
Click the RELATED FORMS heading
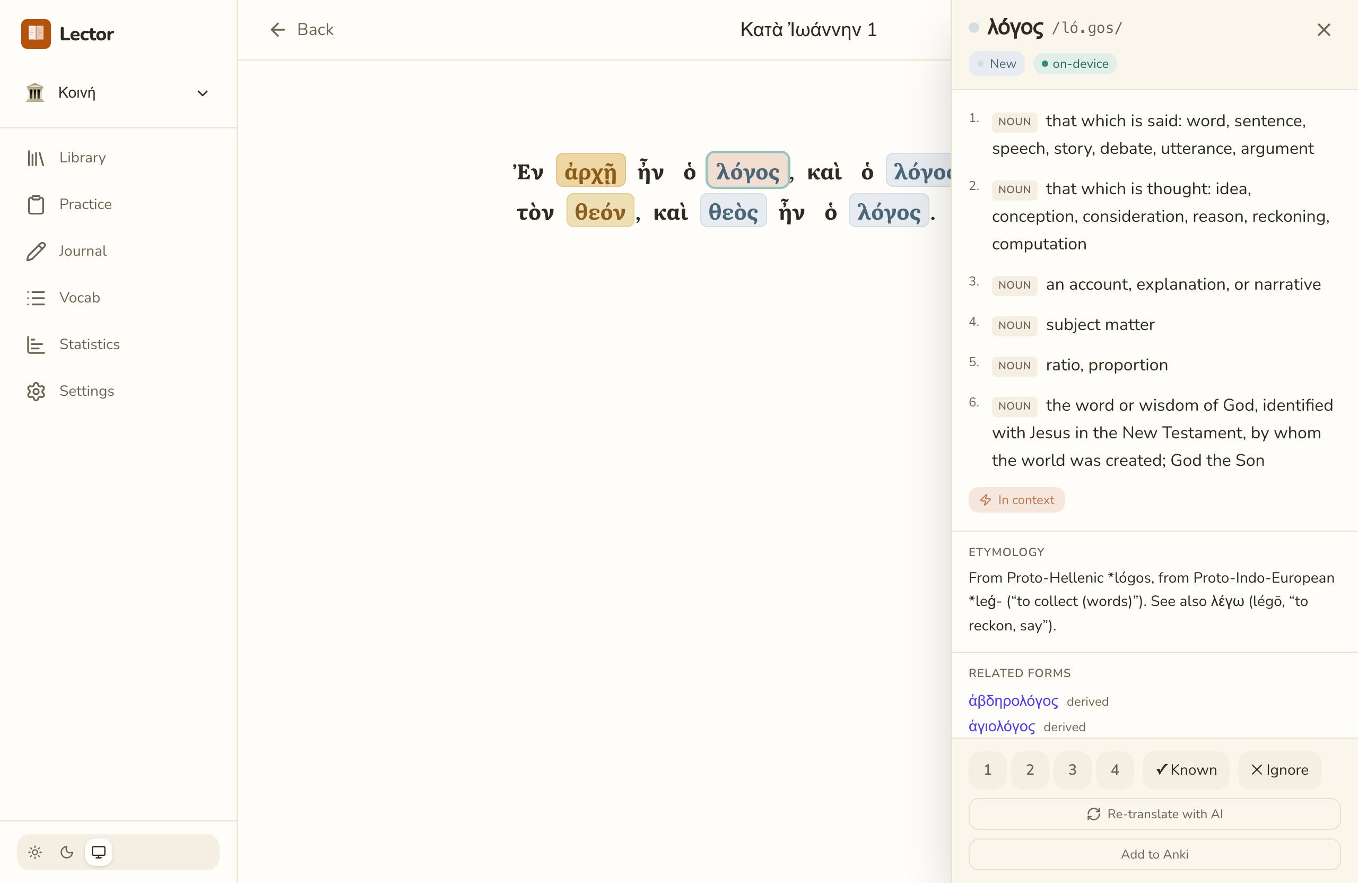1020,673
